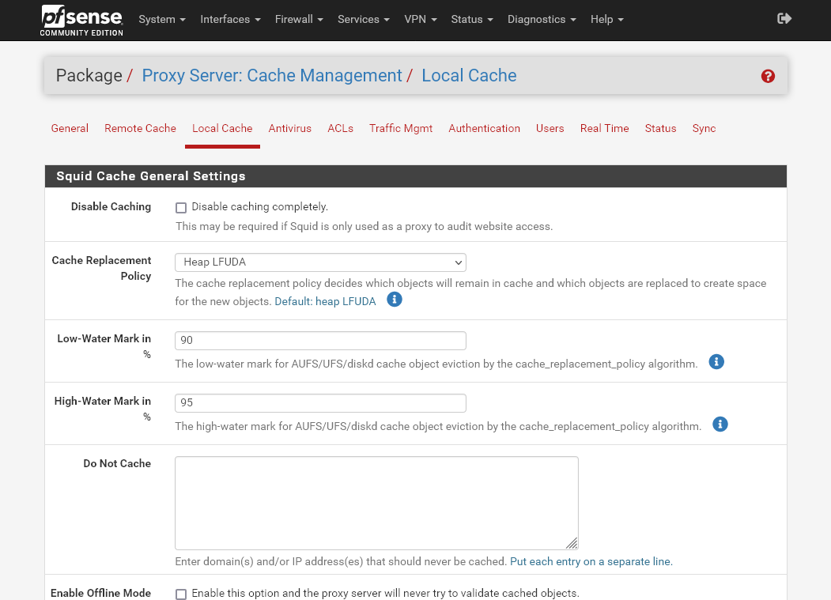Switch to the Antivirus tab

pyautogui.click(x=289, y=128)
